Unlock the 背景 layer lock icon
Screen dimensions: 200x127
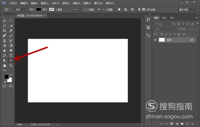tap(192, 40)
